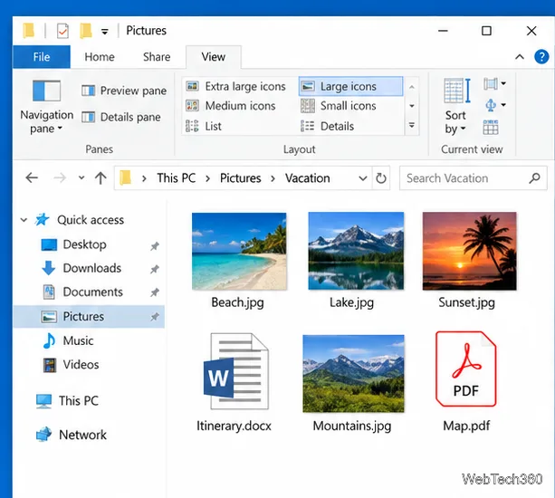Click the pin icon beside Documents
The width and height of the screenshot is (555, 498).
click(154, 292)
